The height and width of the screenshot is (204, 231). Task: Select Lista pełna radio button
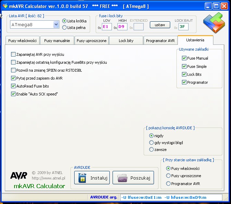pos(64,28)
